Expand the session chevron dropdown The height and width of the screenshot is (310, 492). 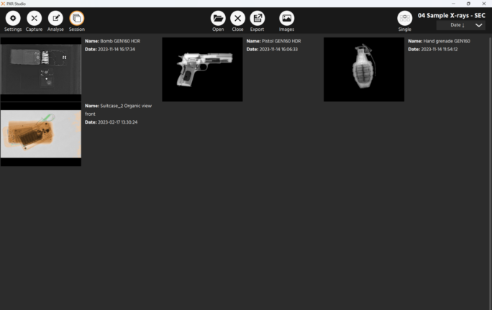479,25
